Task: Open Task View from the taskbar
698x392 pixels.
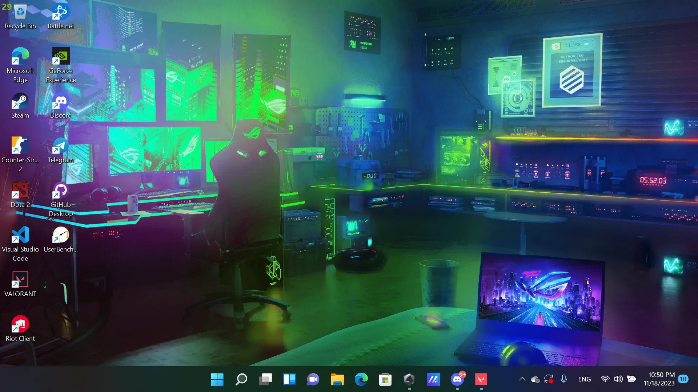Action: (265, 379)
